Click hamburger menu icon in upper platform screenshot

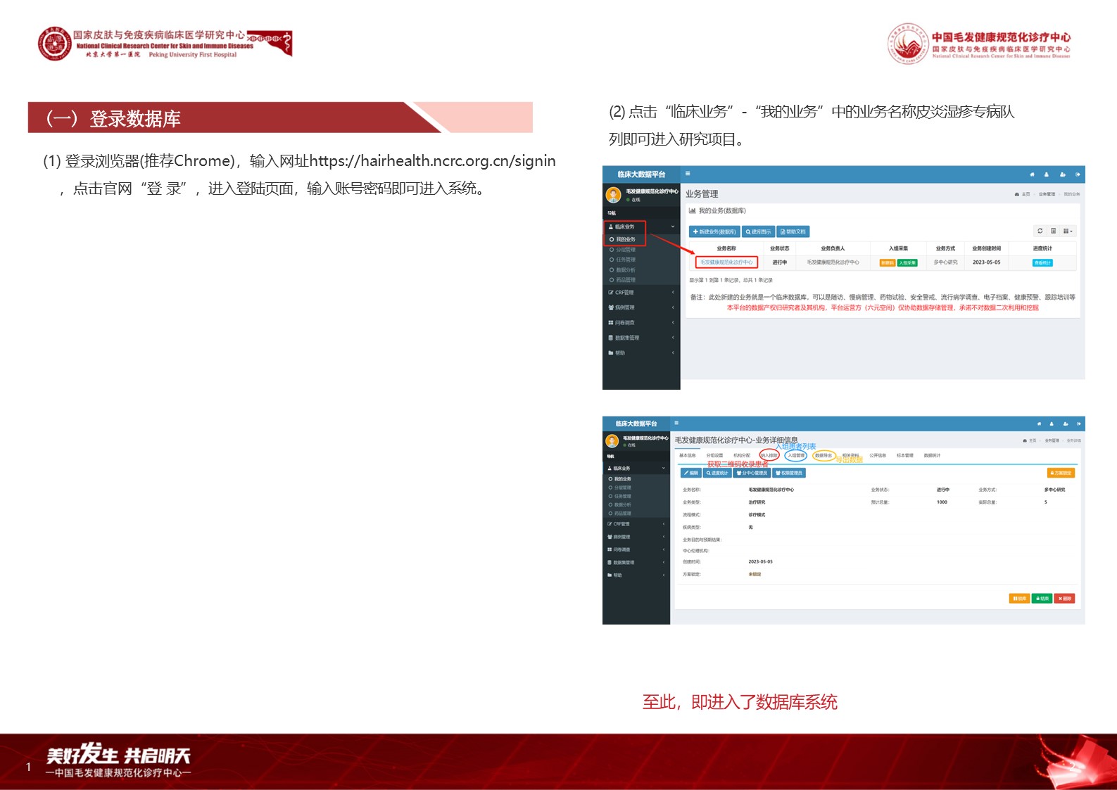[688, 173]
